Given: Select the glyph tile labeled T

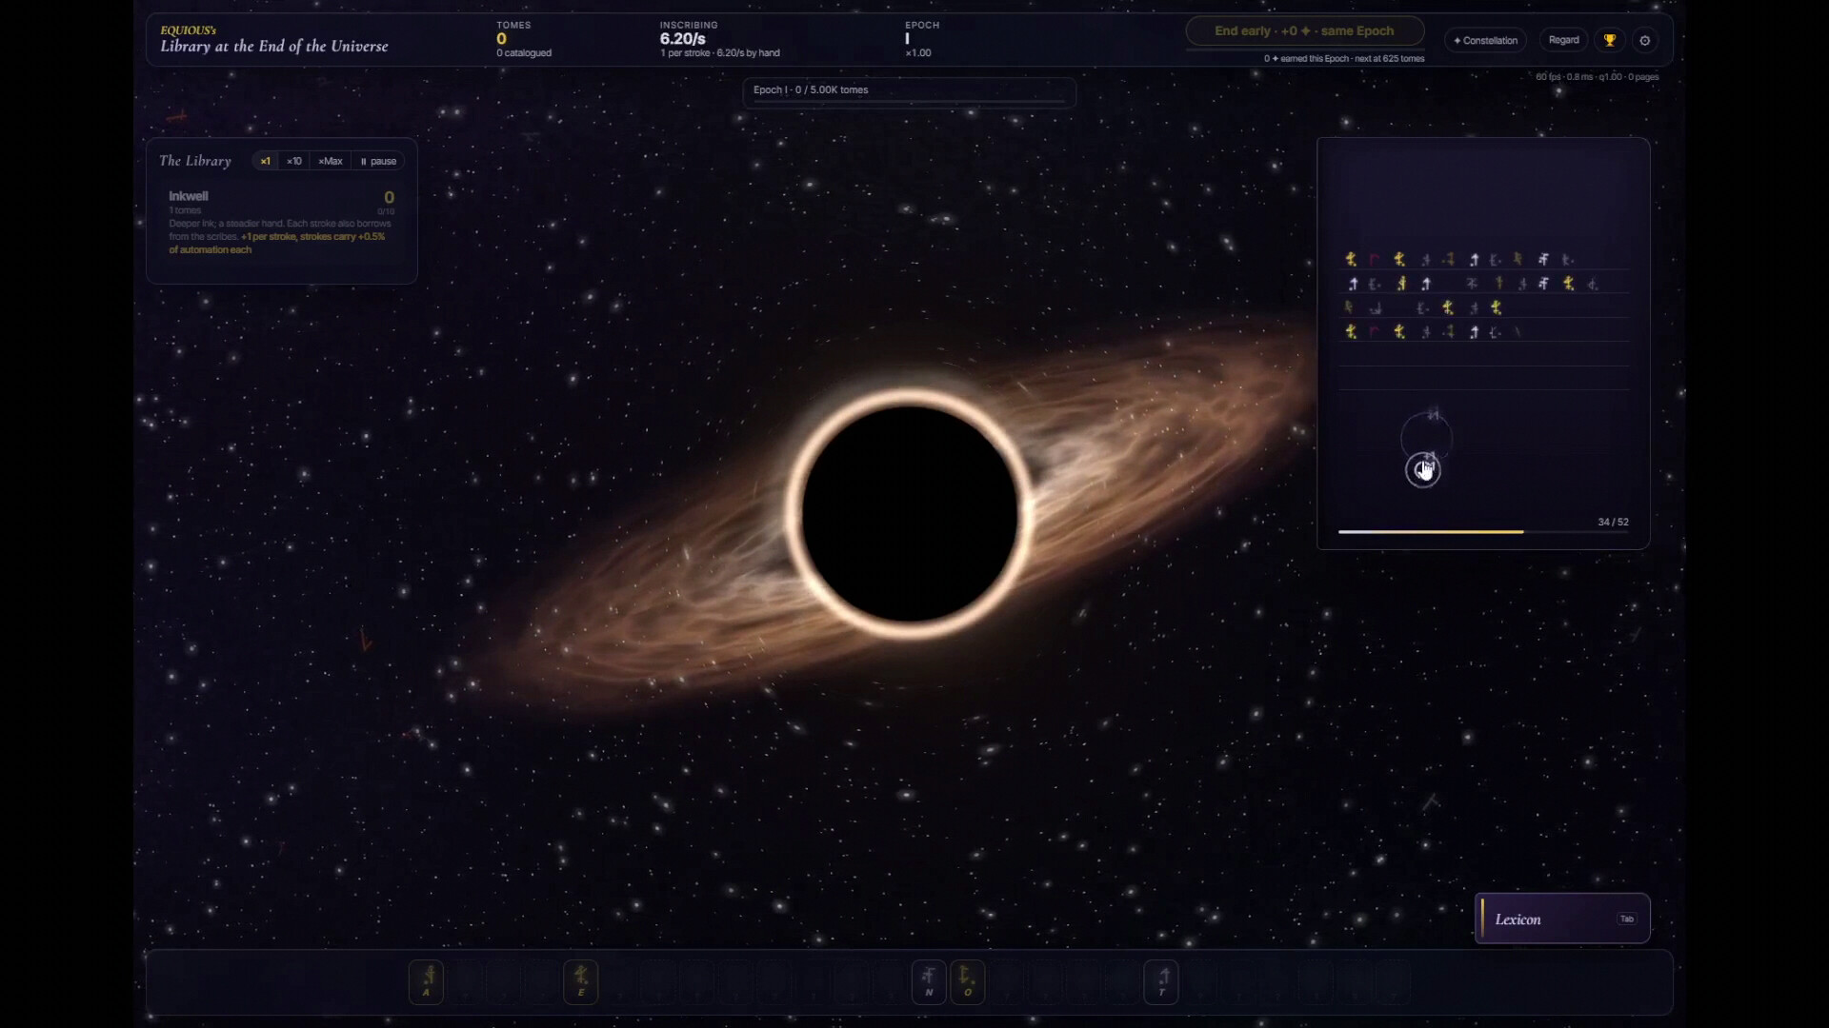Looking at the screenshot, I should click(x=1160, y=981).
